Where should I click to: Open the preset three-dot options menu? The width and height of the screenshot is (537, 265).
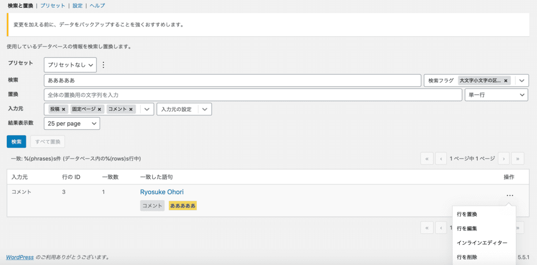[x=104, y=65]
